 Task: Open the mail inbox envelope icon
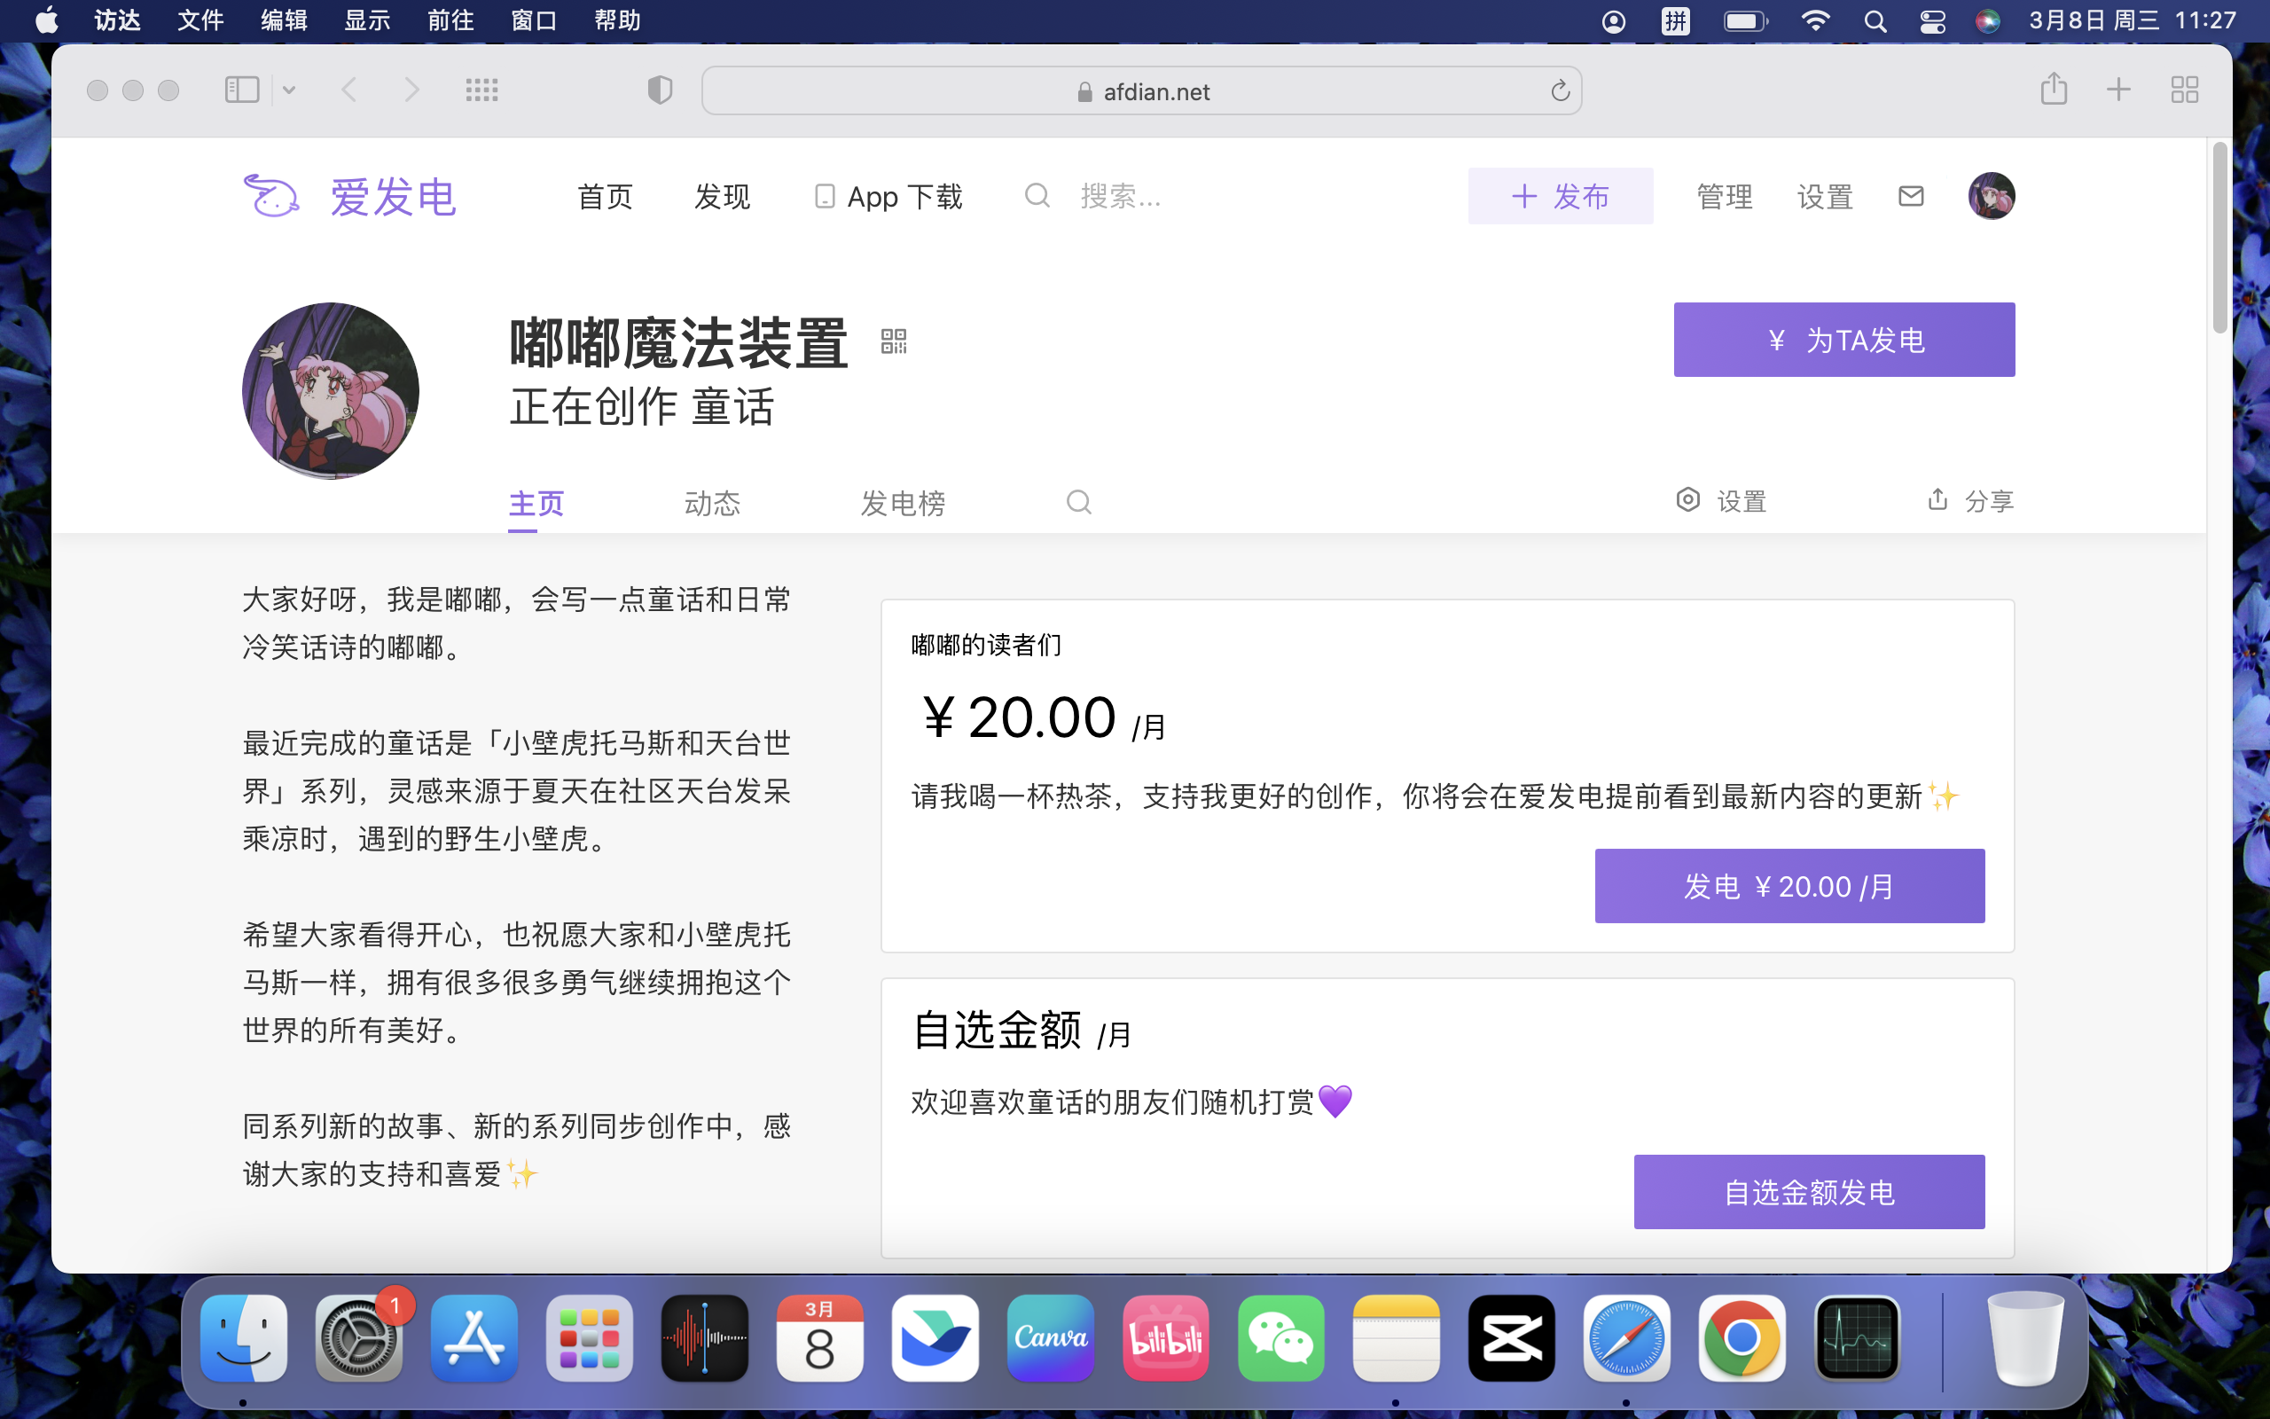click(1910, 196)
